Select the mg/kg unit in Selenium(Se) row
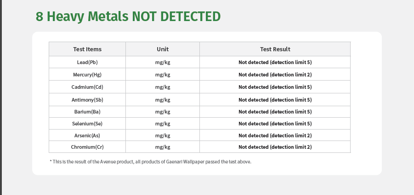This screenshot has width=414, height=195. coord(163,124)
